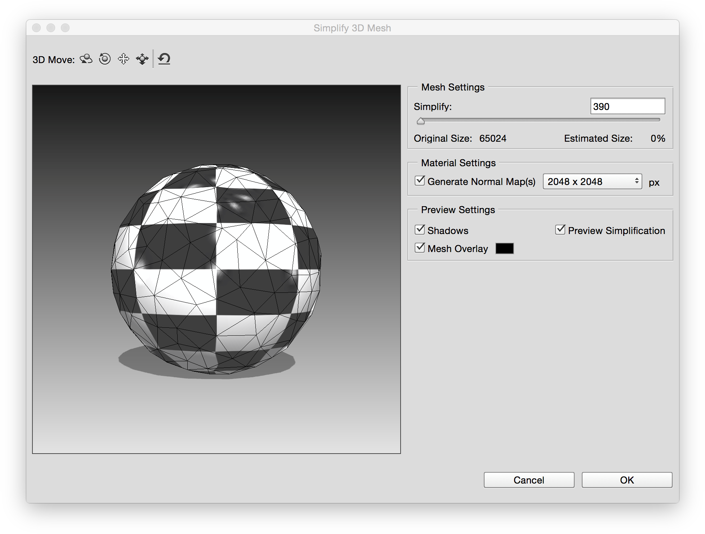Screen dimensions: 705x534
Task: Disable the Shadows checkbox
Action: coord(420,230)
